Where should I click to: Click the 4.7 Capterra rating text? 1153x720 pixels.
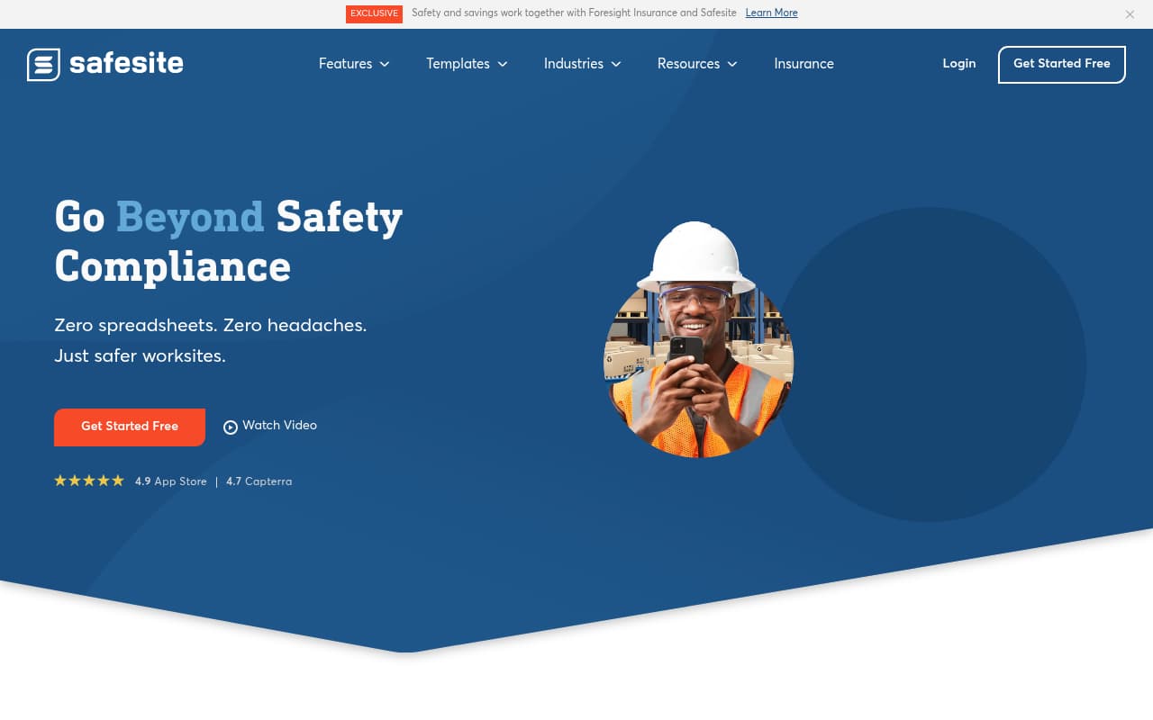pyautogui.click(x=259, y=481)
